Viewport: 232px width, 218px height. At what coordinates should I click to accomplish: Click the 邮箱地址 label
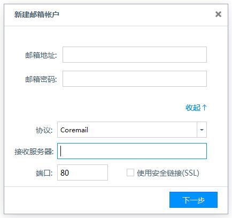coord(41,55)
